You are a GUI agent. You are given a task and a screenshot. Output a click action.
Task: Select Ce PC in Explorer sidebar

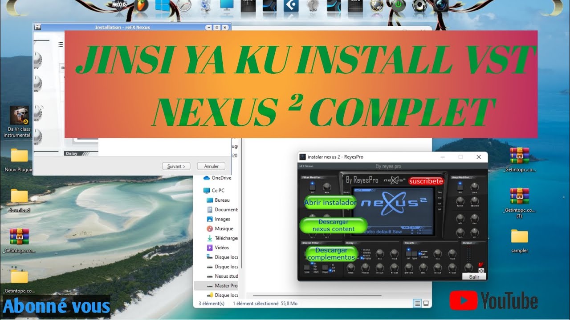pos(214,190)
